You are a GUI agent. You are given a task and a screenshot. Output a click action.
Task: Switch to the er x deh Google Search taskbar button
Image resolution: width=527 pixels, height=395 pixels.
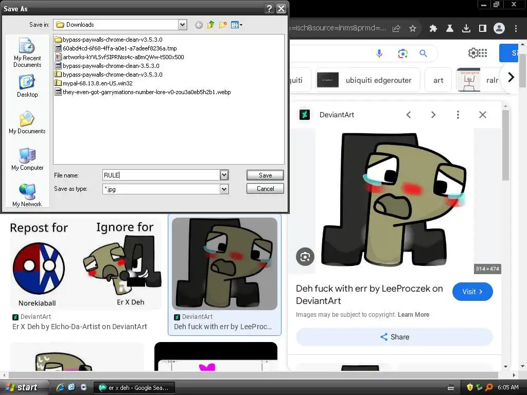[x=134, y=388]
